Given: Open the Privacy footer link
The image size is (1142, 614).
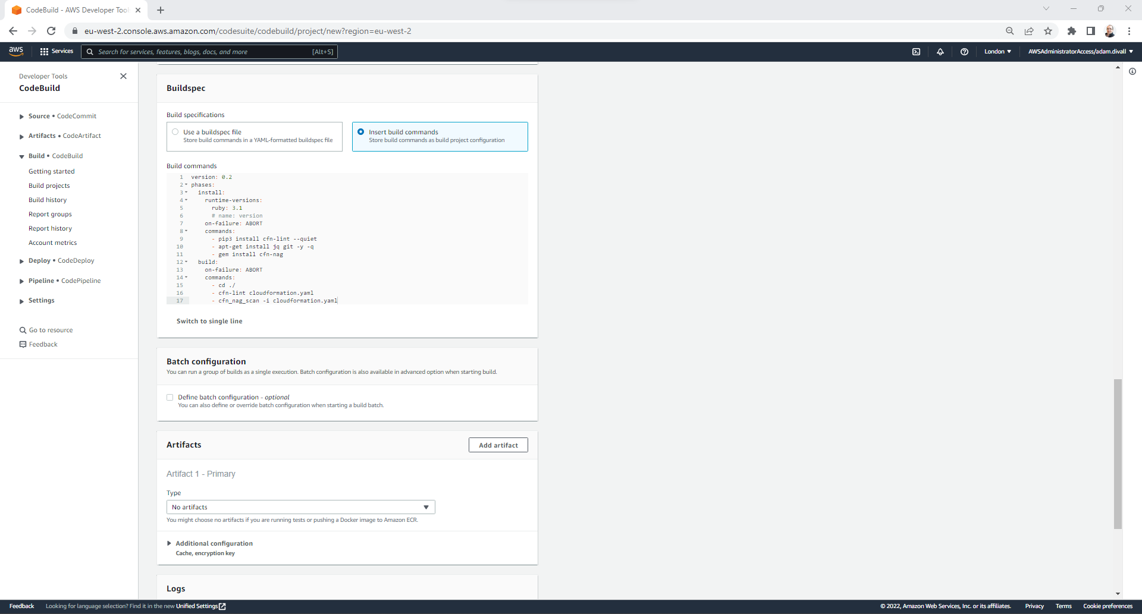Looking at the screenshot, I should click(x=1034, y=606).
